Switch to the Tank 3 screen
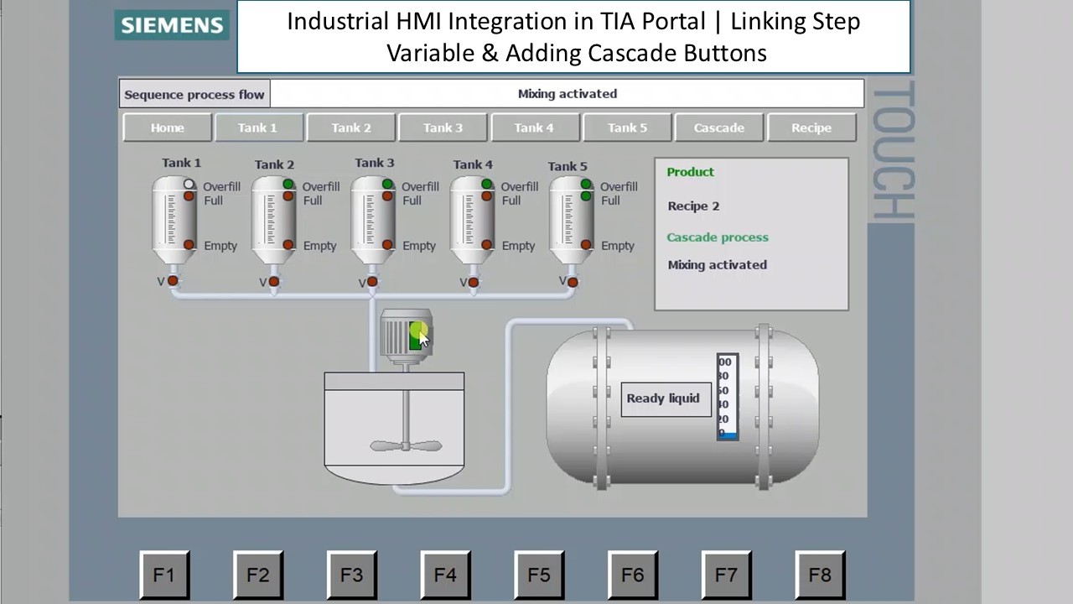Image resolution: width=1073 pixels, height=604 pixels. pos(443,128)
